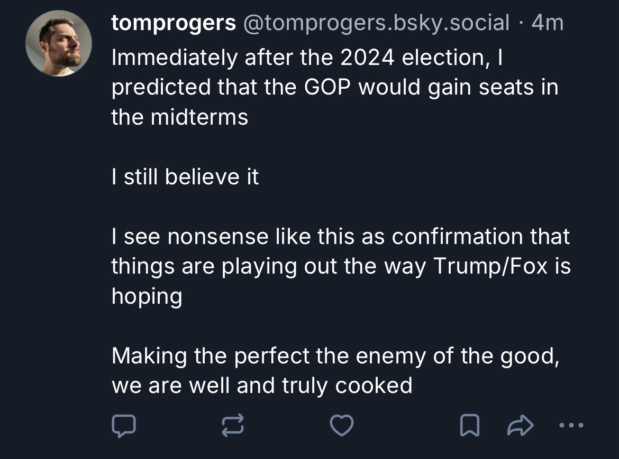619x459 pixels.
Task: Repost this post with the repost icon
Action: (233, 425)
